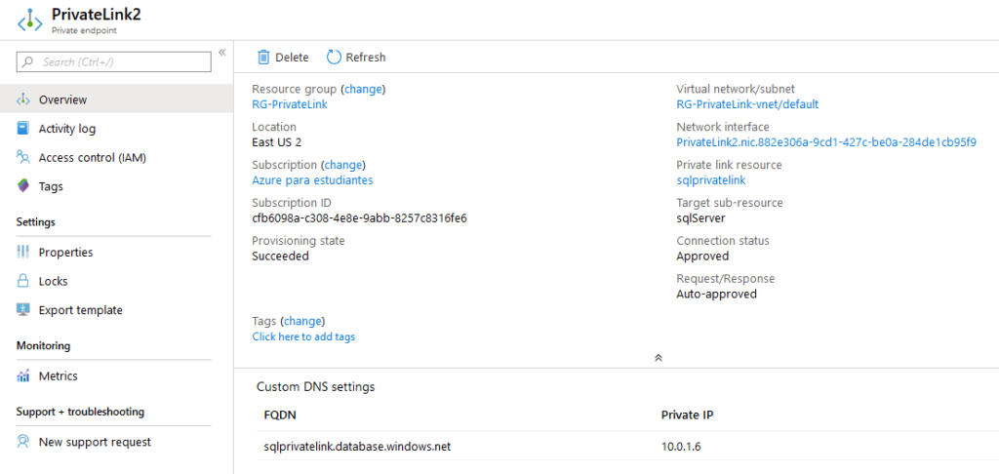999x474 pixels.
Task: Click the Refresh circular arrow icon
Action: point(334,58)
